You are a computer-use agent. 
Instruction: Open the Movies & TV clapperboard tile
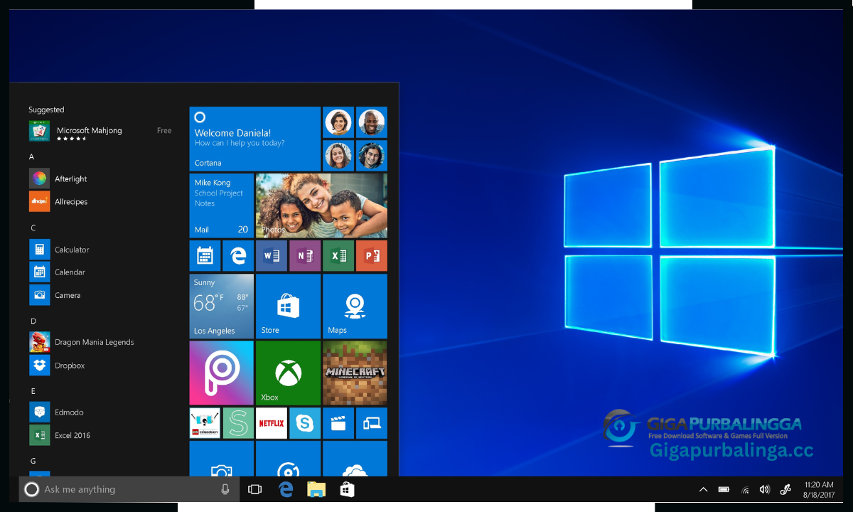pyautogui.click(x=338, y=423)
